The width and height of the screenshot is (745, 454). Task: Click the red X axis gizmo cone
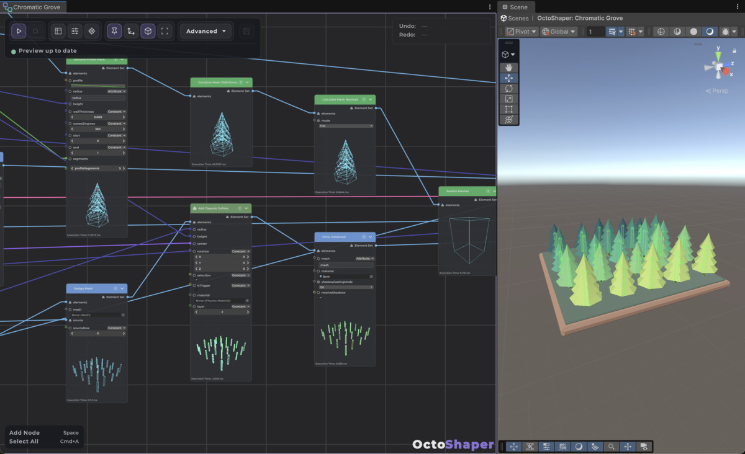pyautogui.click(x=726, y=72)
